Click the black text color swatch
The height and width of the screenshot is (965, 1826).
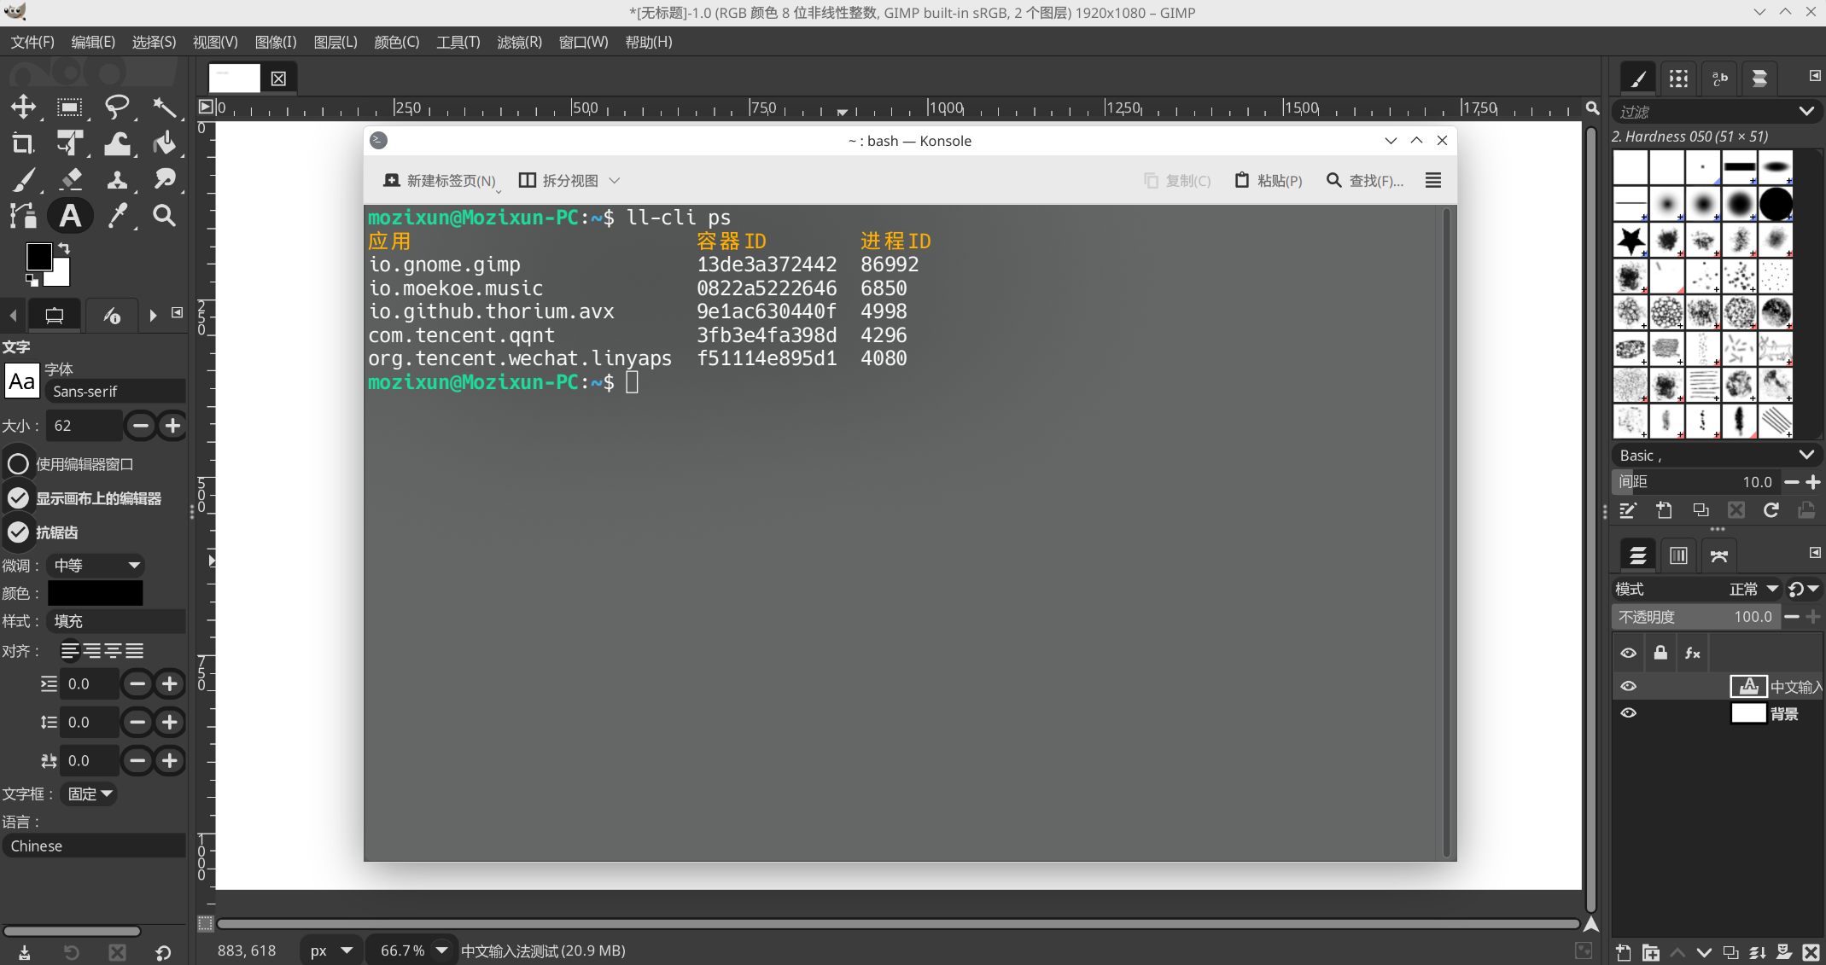tap(96, 592)
